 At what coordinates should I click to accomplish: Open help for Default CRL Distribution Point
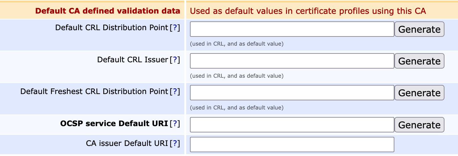[x=175, y=28]
